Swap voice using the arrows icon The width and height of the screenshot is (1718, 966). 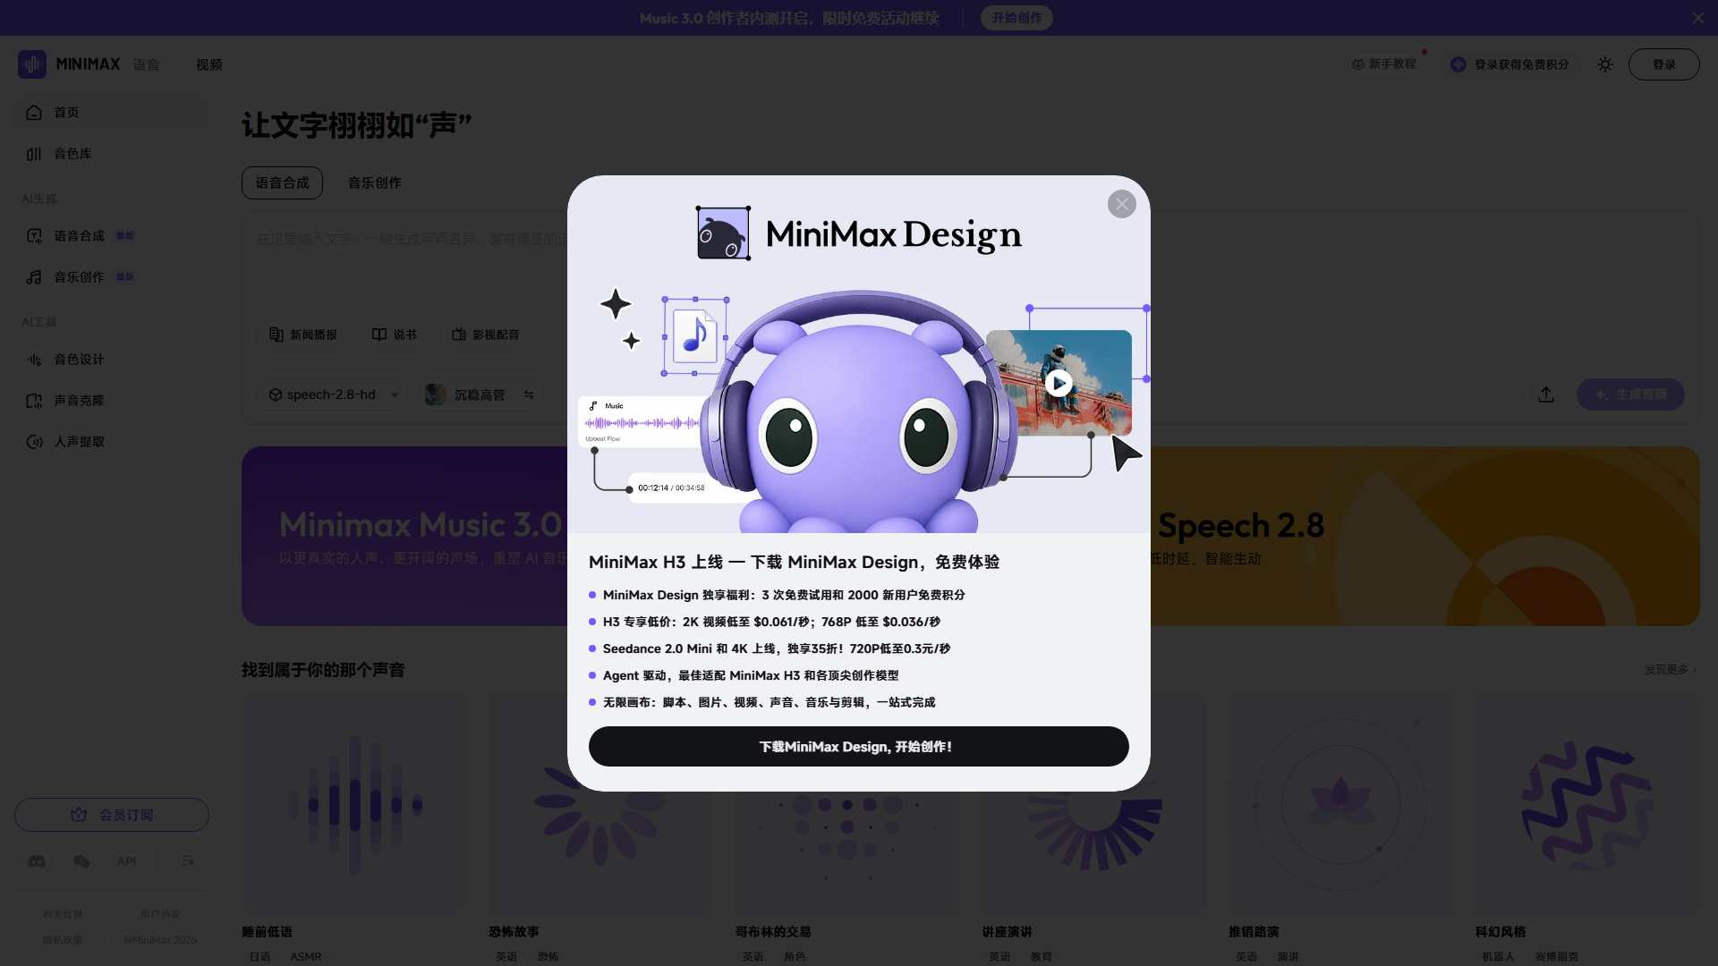click(x=529, y=394)
